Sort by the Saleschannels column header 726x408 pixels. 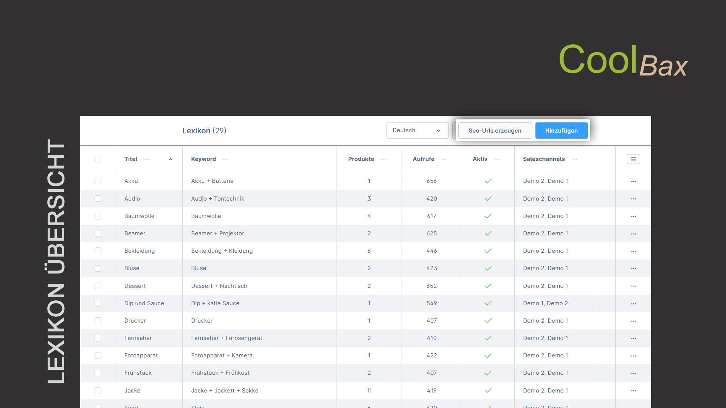pos(544,159)
